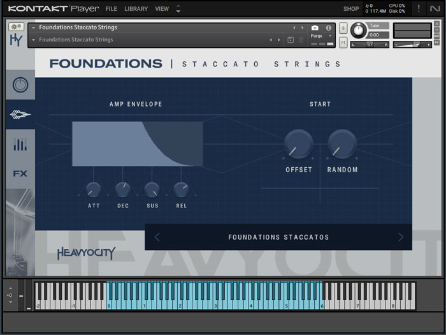Increase keyboard octave shift up arrow

11,288
